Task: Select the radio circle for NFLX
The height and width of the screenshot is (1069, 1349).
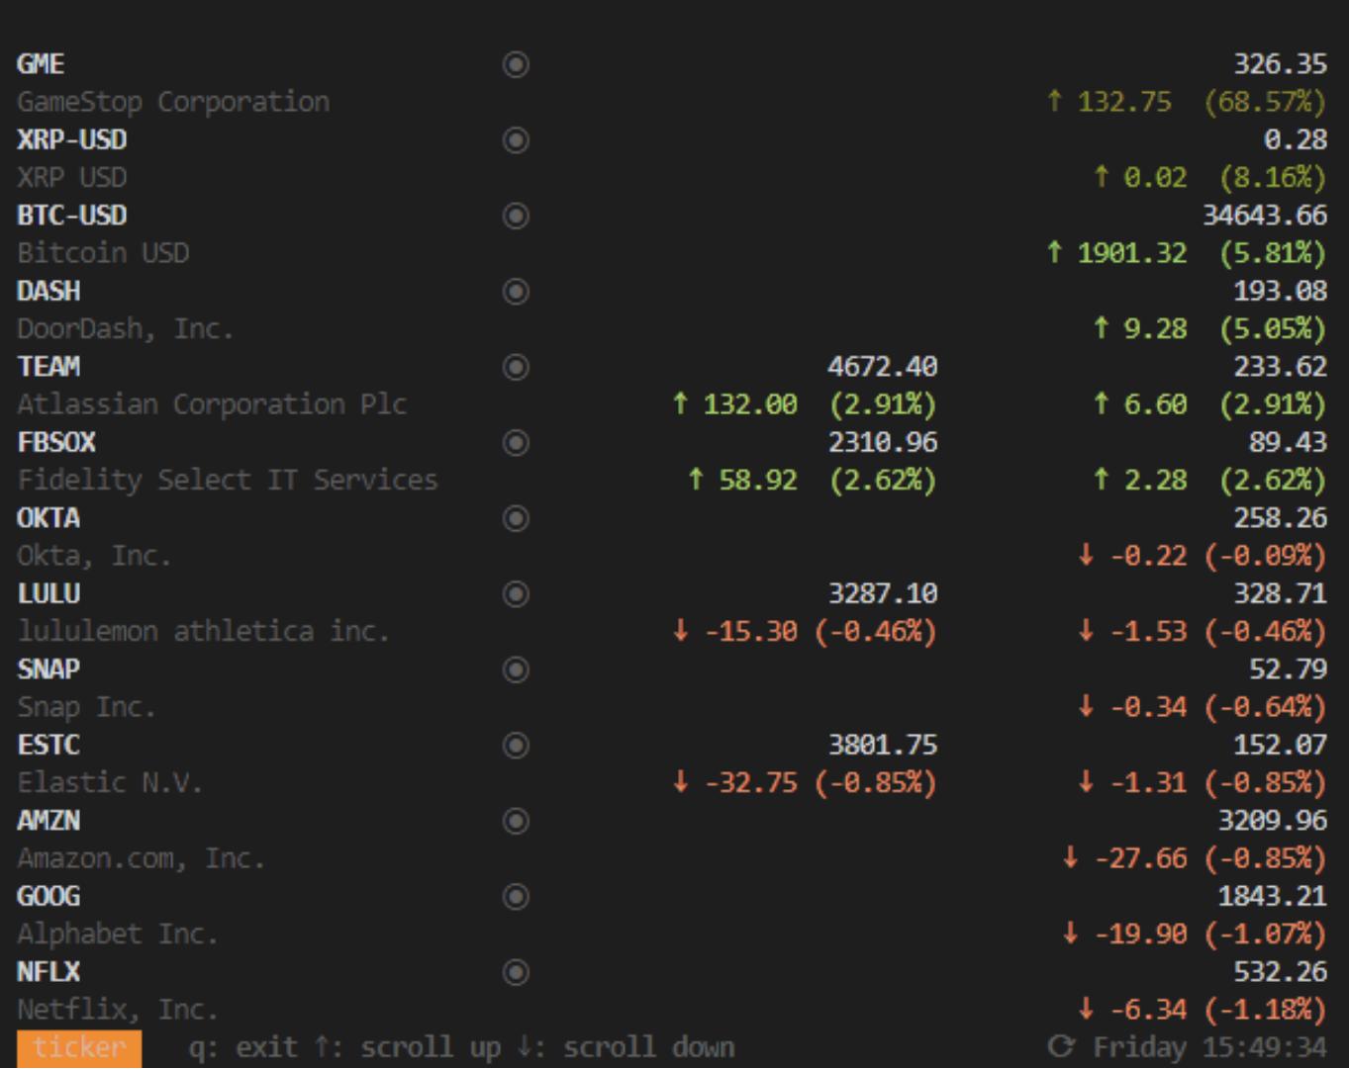Action: [x=516, y=972]
